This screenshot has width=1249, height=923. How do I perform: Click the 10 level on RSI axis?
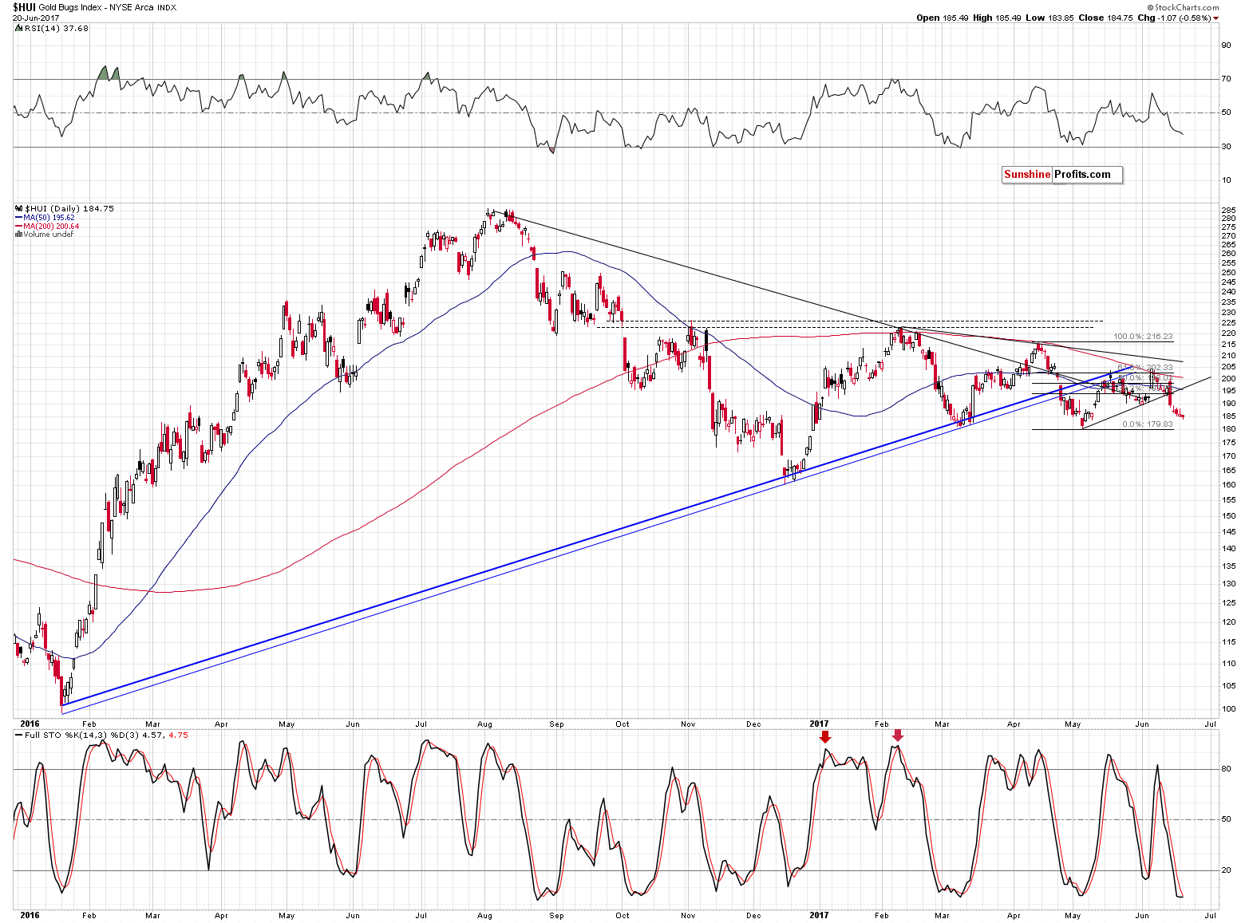(1226, 180)
